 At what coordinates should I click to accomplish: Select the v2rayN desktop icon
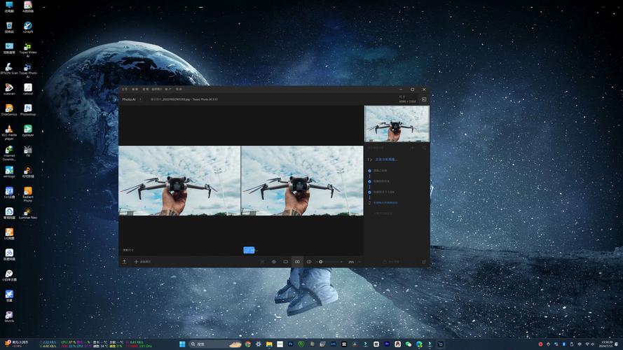coord(28,28)
